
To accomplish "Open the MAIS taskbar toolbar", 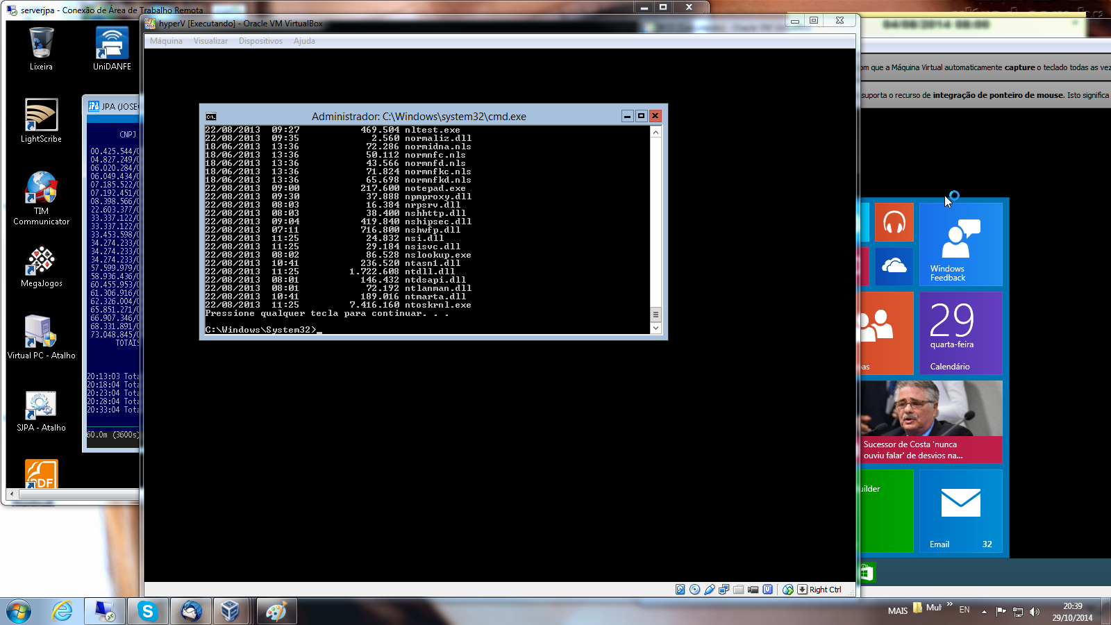I will click(898, 611).
